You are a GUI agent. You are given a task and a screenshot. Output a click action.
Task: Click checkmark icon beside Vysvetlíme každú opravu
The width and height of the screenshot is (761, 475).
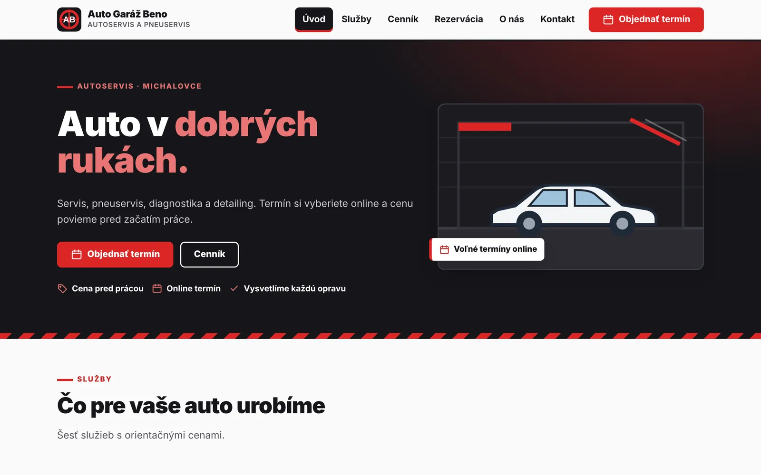(234, 288)
